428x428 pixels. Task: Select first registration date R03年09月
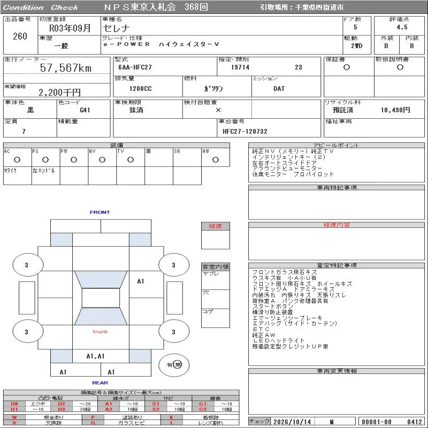pyautogui.click(x=70, y=28)
